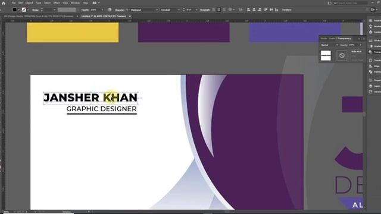Click the empty opacity mask thumbnail
The image size is (381, 214).
342,55
